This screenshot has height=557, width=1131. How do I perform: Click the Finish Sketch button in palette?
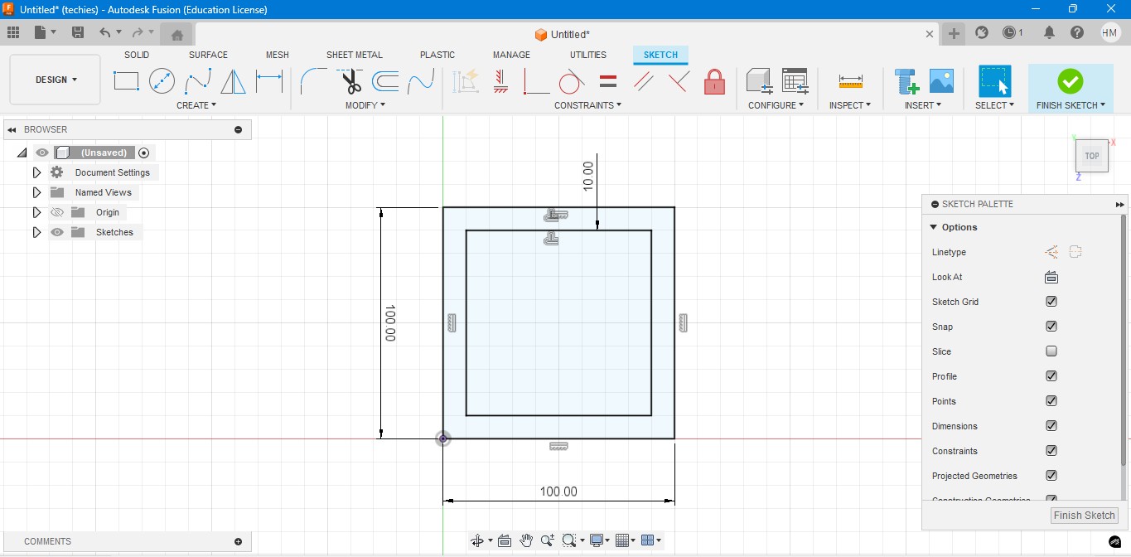pyautogui.click(x=1084, y=515)
